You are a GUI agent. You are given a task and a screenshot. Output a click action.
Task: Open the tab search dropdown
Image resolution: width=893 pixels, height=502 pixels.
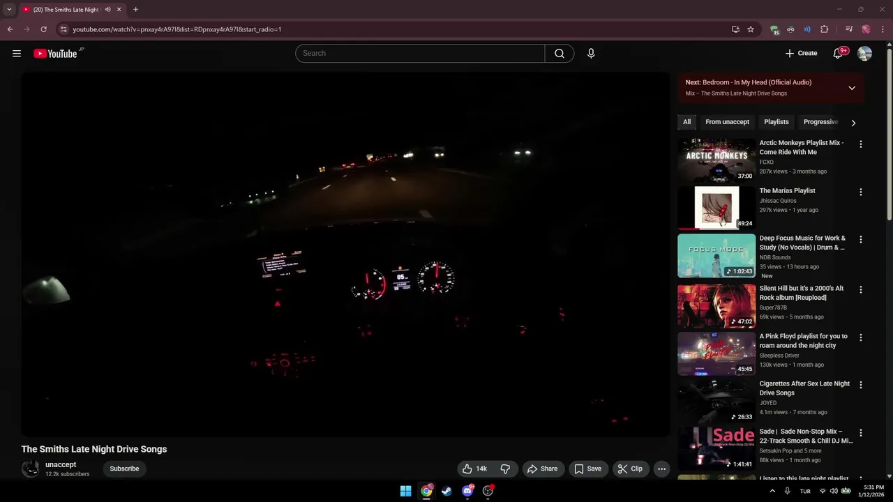click(x=9, y=10)
